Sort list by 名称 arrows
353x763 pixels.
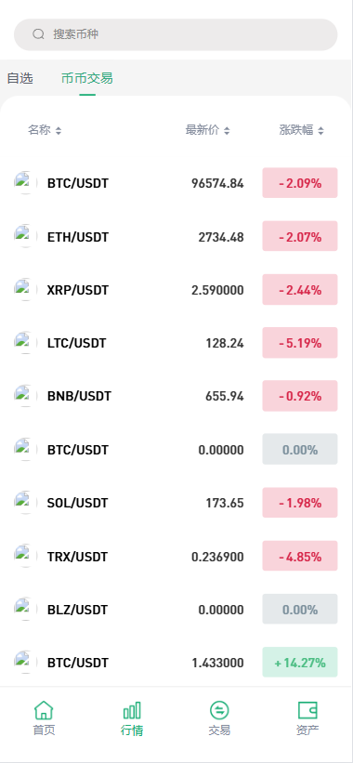pos(59,130)
